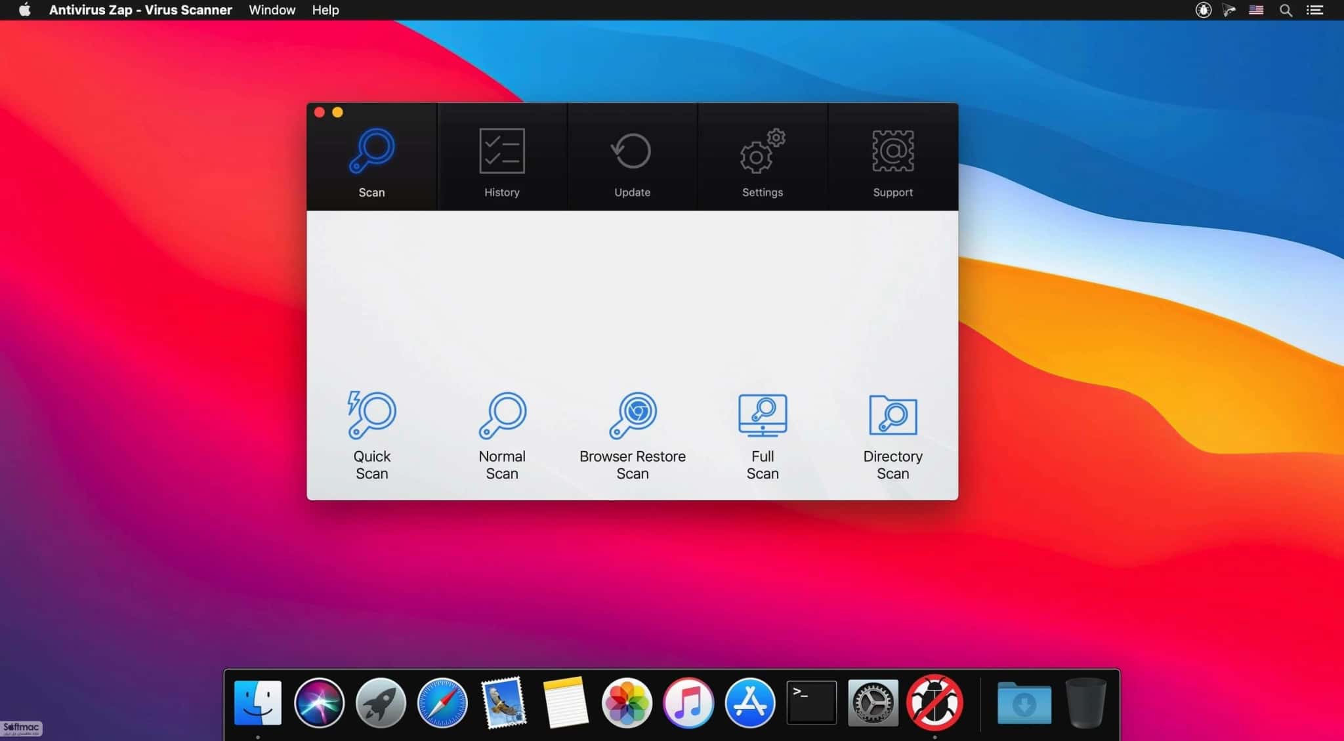Click the Antivirus Zap menu bar status icon
This screenshot has width=1344, height=741.
(1203, 10)
